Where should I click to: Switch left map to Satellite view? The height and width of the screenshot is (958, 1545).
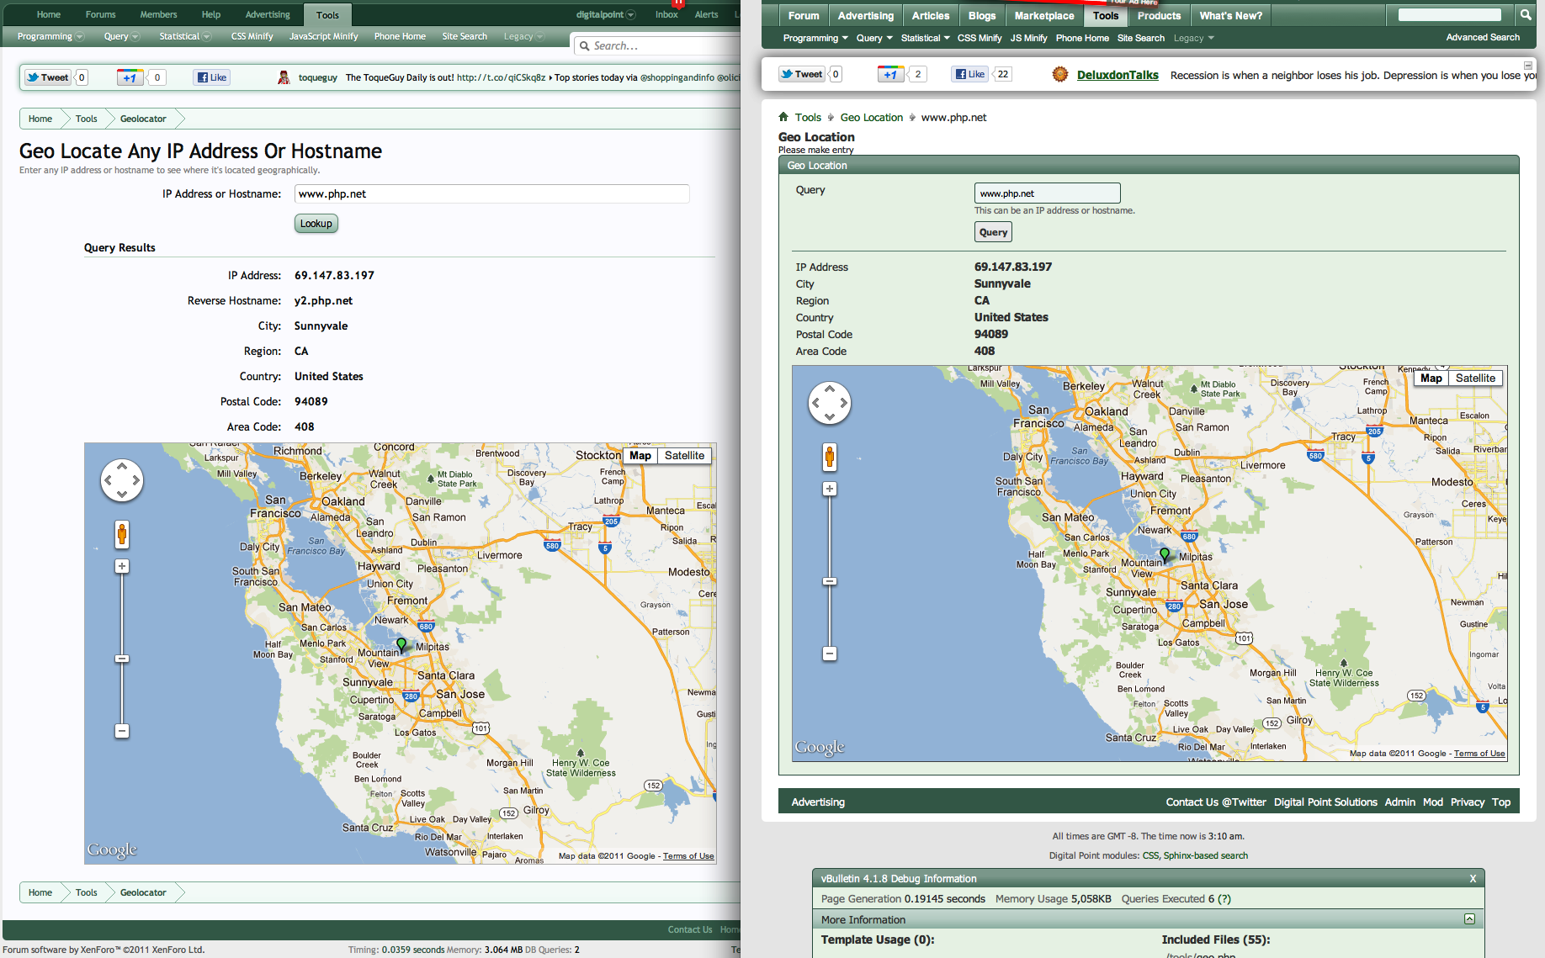pos(683,456)
